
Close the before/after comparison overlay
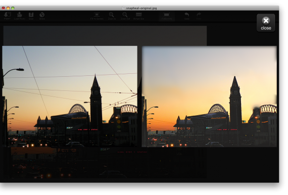click(x=266, y=23)
